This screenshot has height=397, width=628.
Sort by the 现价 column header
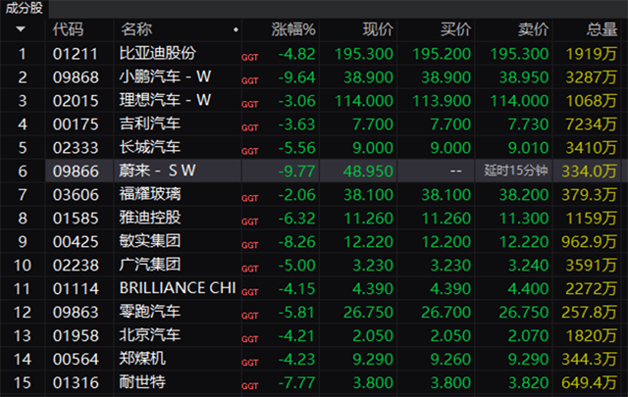pos(378,29)
